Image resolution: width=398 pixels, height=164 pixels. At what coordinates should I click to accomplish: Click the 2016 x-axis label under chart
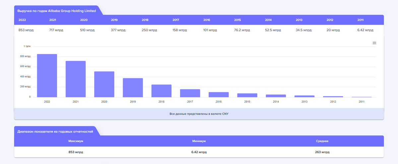[x=219, y=102]
